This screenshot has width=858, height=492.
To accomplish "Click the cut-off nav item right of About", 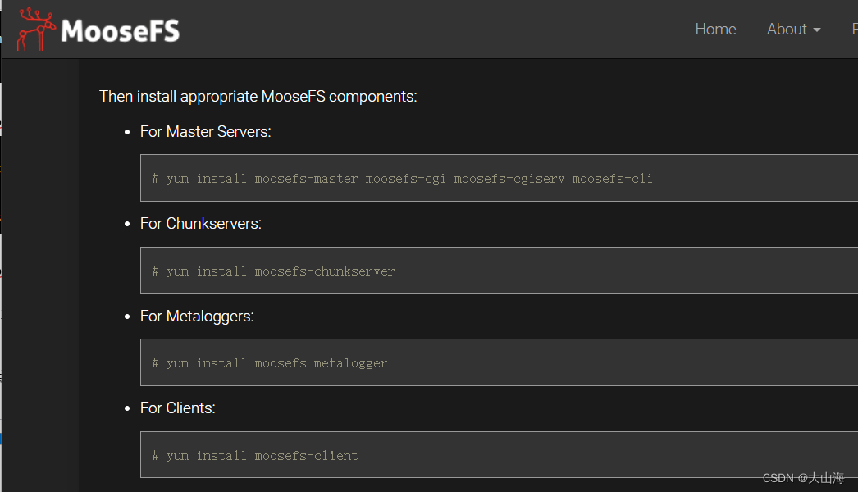I will tap(853, 30).
